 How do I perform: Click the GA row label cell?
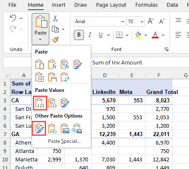(21, 134)
